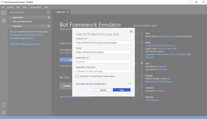Click the Plan step marker on timeline

(x=141, y=33)
